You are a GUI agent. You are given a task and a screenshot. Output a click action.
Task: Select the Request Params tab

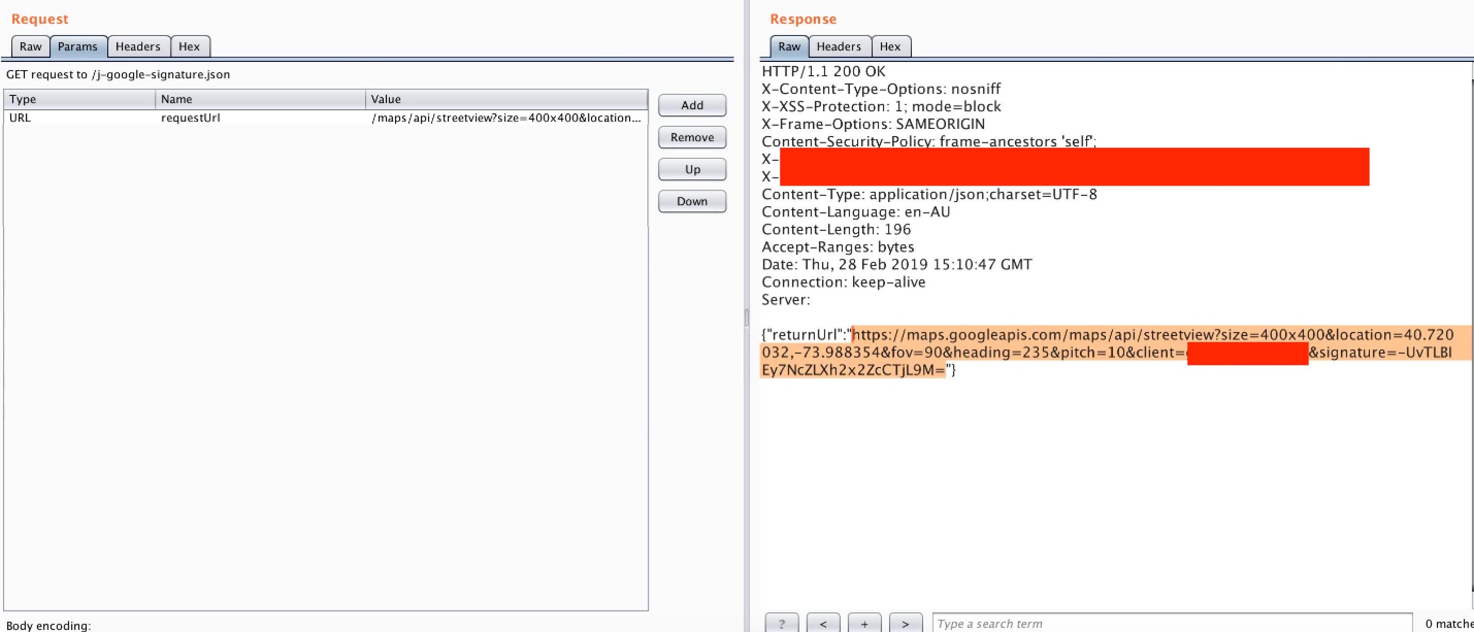78,46
